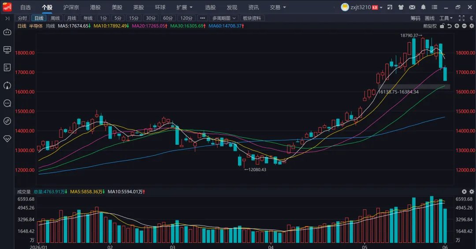The image size is (476, 249).
Task: Enter fullscreen chart mode icon
Action: pos(462,18)
